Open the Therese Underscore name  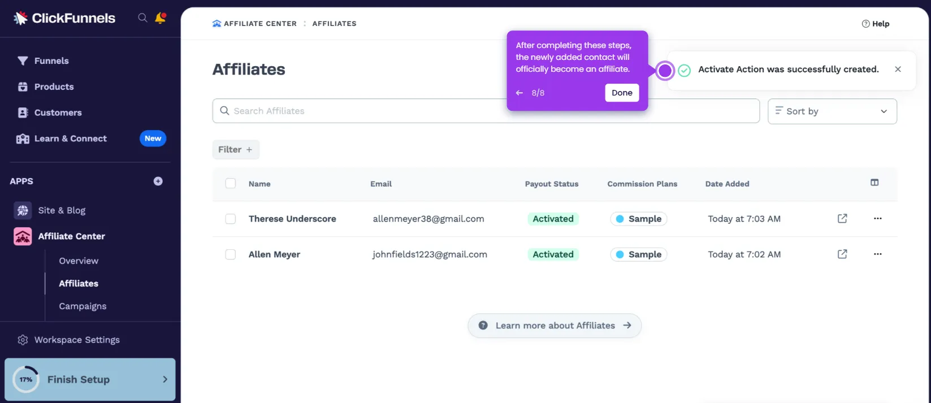click(x=292, y=219)
